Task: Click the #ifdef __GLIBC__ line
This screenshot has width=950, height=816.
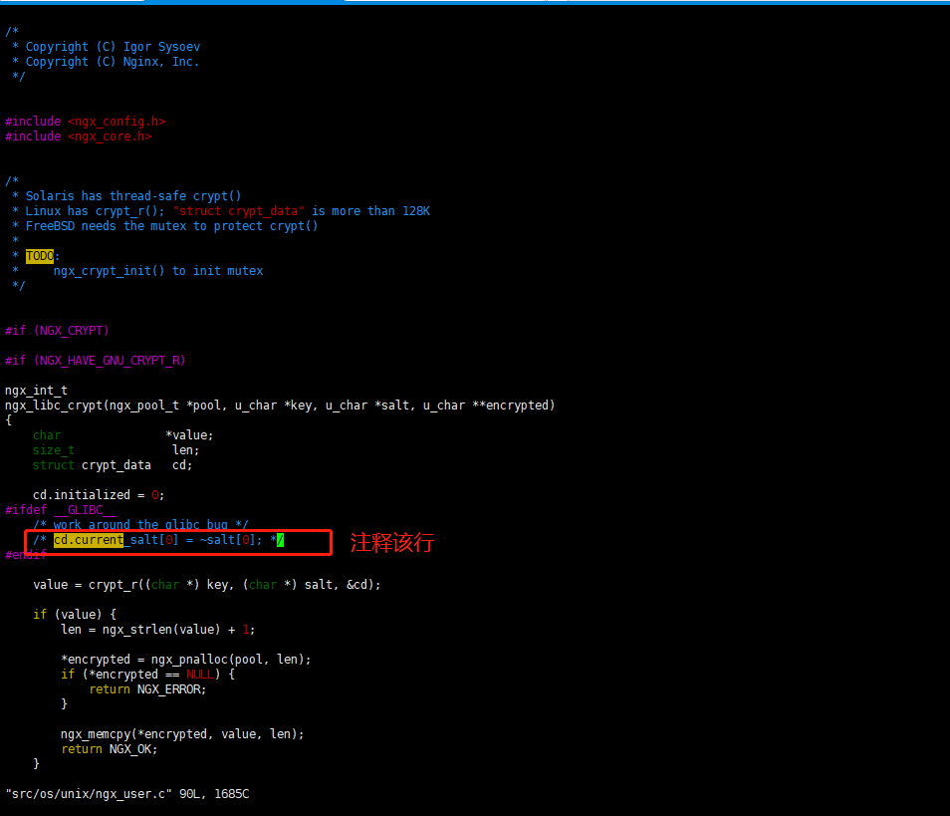Action: point(61,510)
